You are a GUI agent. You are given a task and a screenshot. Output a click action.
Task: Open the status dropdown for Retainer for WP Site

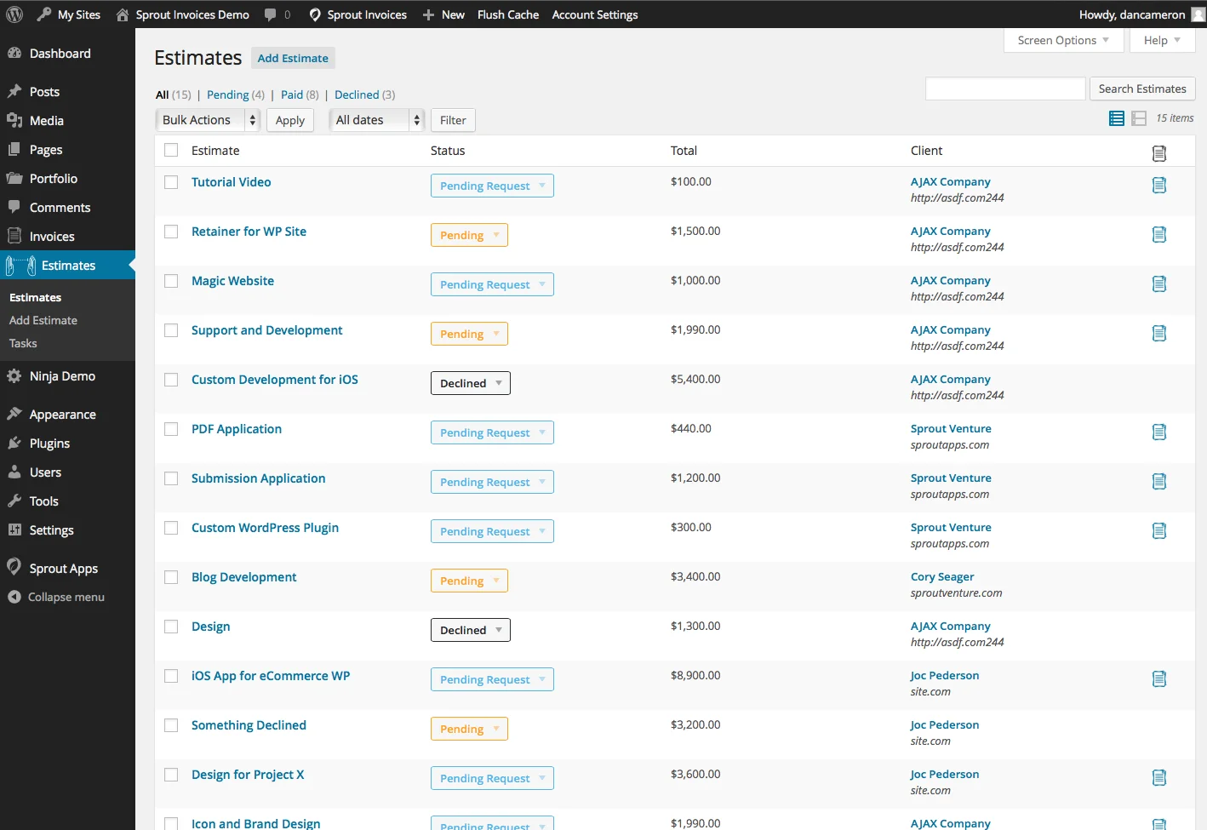tap(469, 234)
